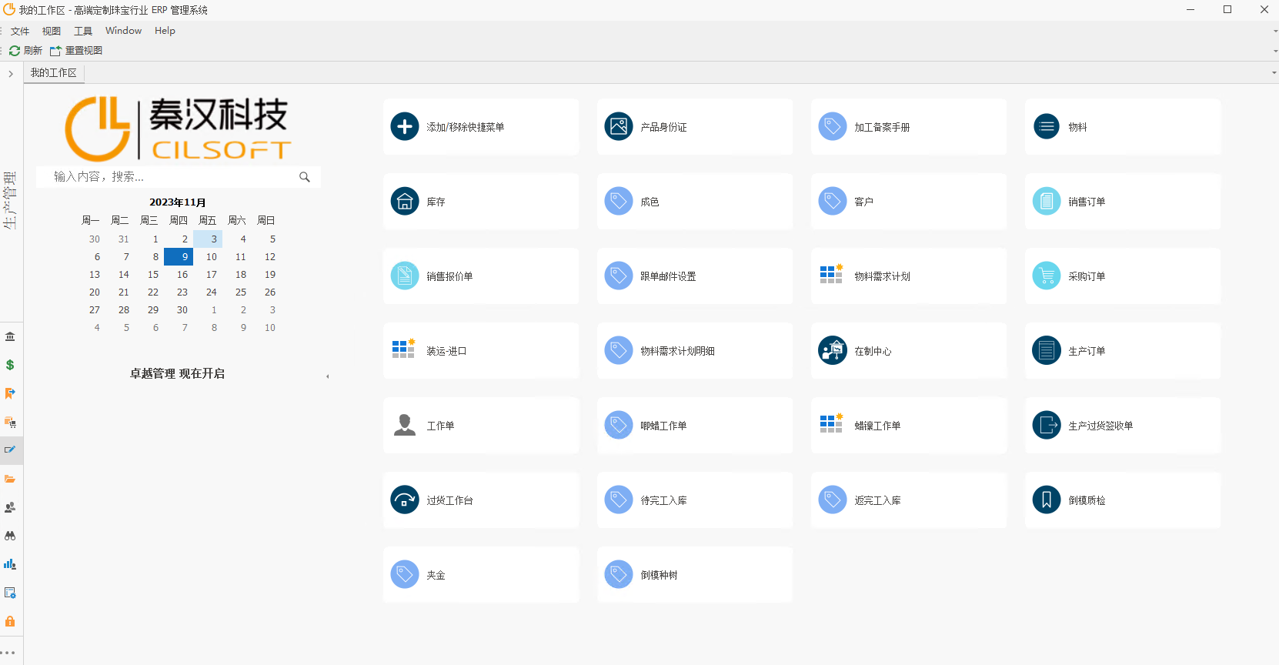Click the 倒模质检 bookmark icon
The height and width of the screenshot is (665, 1279).
pos(1046,500)
